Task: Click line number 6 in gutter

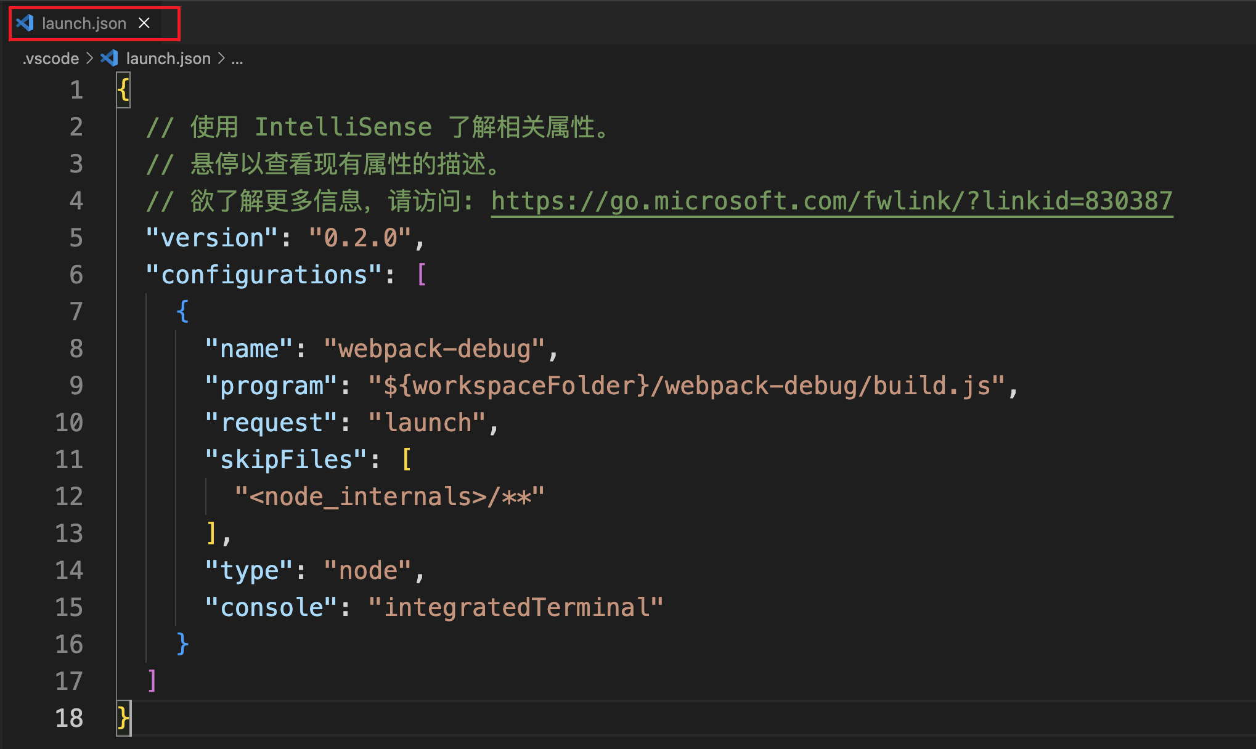Action: pos(76,275)
